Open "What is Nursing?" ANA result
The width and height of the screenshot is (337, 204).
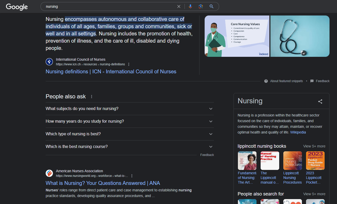(x=103, y=183)
